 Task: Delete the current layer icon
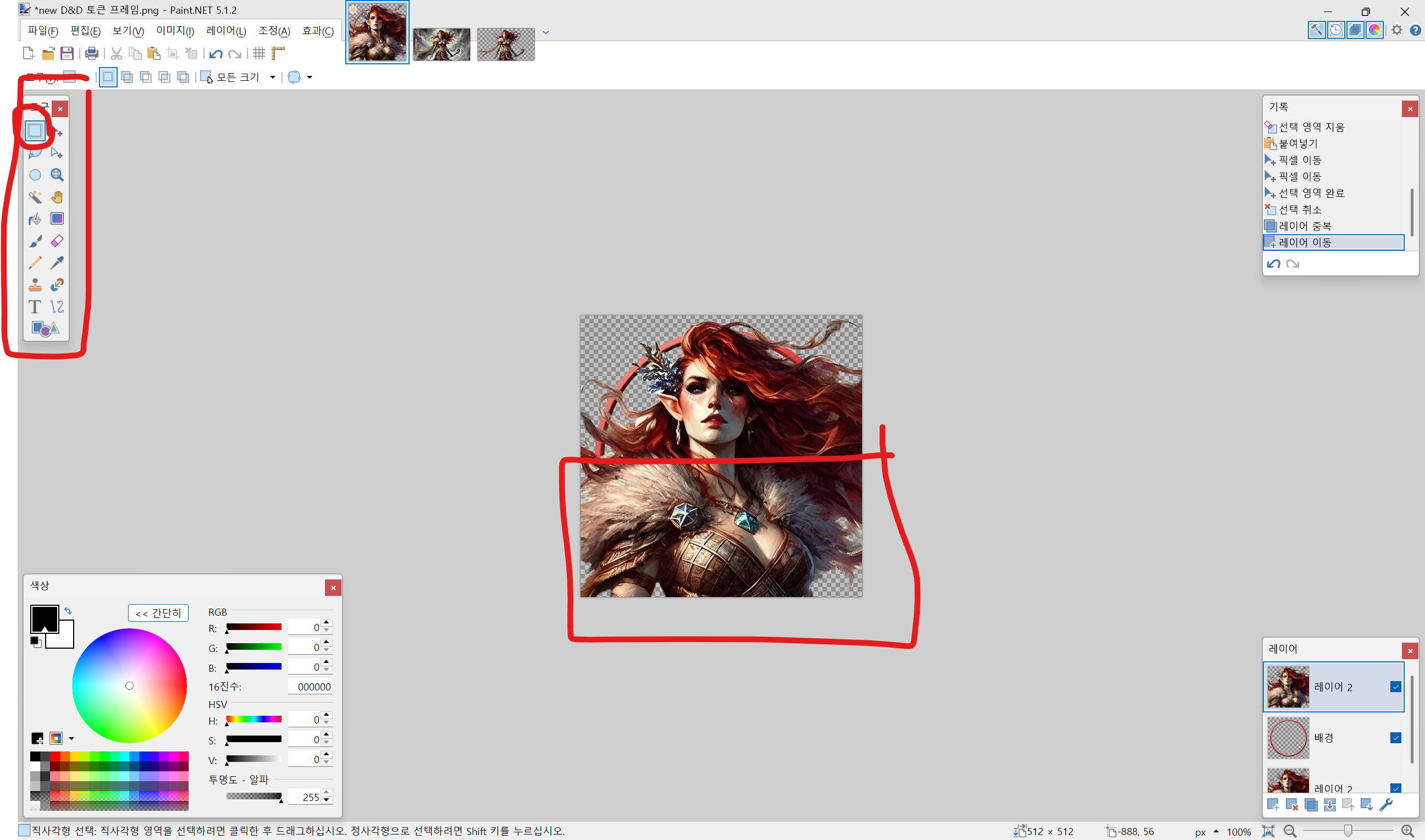pyautogui.click(x=1292, y=804)
